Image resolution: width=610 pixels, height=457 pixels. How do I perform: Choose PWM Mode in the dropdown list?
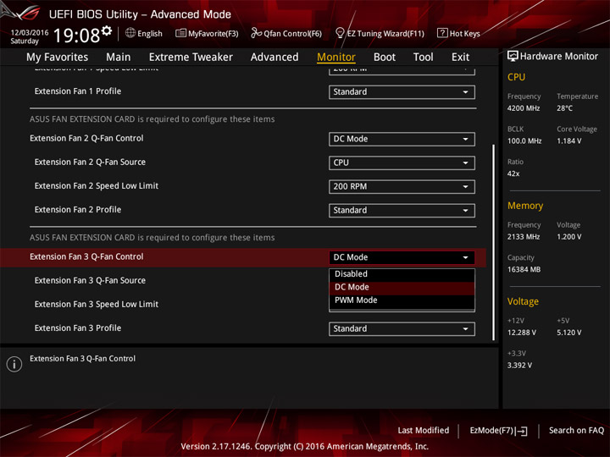(x=402, y=300)
